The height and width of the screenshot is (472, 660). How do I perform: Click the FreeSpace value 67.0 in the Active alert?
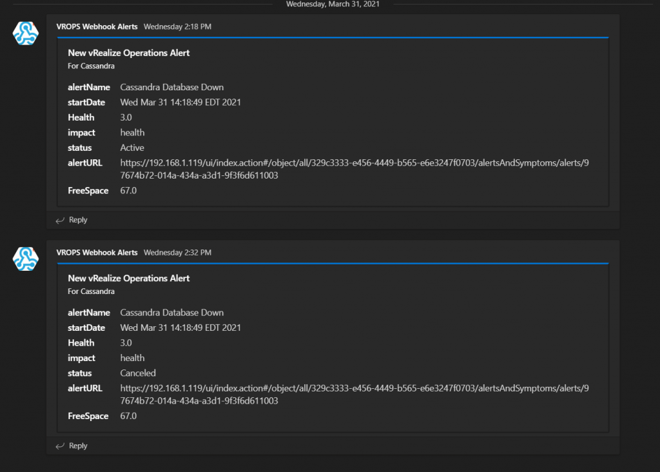[x=128, y=191]
